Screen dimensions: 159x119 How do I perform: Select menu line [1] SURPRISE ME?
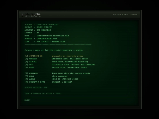[54, 56]
